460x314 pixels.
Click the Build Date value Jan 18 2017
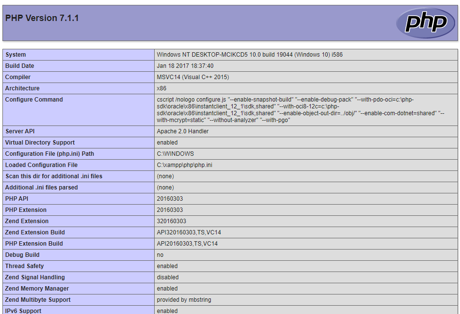click(185, 66)
